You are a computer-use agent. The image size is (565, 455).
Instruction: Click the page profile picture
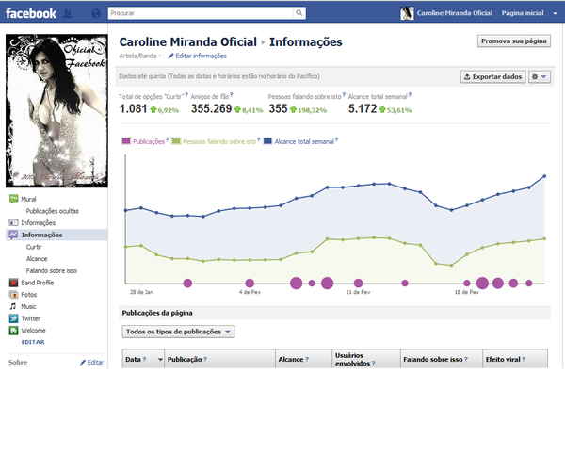[56, 110]
